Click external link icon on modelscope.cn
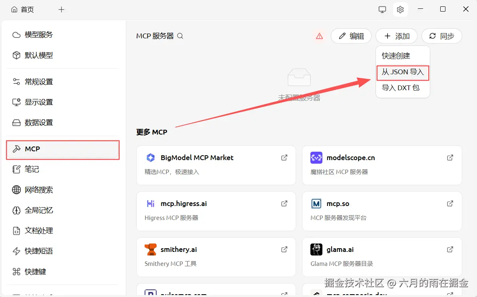Image resolution: width=477 pixels, height=297 pixels. point(450,157)
